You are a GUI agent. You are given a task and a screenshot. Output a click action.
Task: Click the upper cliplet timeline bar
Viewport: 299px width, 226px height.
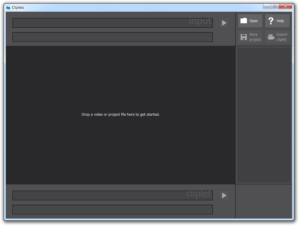[113, 195]
